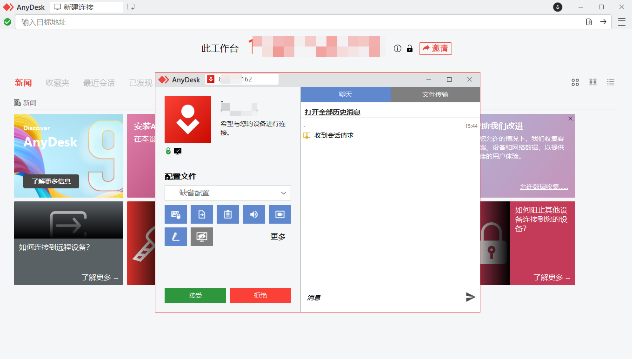Viewport: 632px width, 359px height.
Task: Toggle keyboard and mouse control permission
Action: [x=176, y=214]
